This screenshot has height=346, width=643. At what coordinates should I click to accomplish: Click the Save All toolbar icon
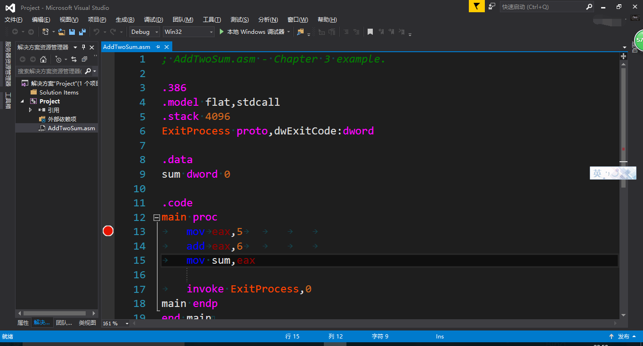(82, 32)
